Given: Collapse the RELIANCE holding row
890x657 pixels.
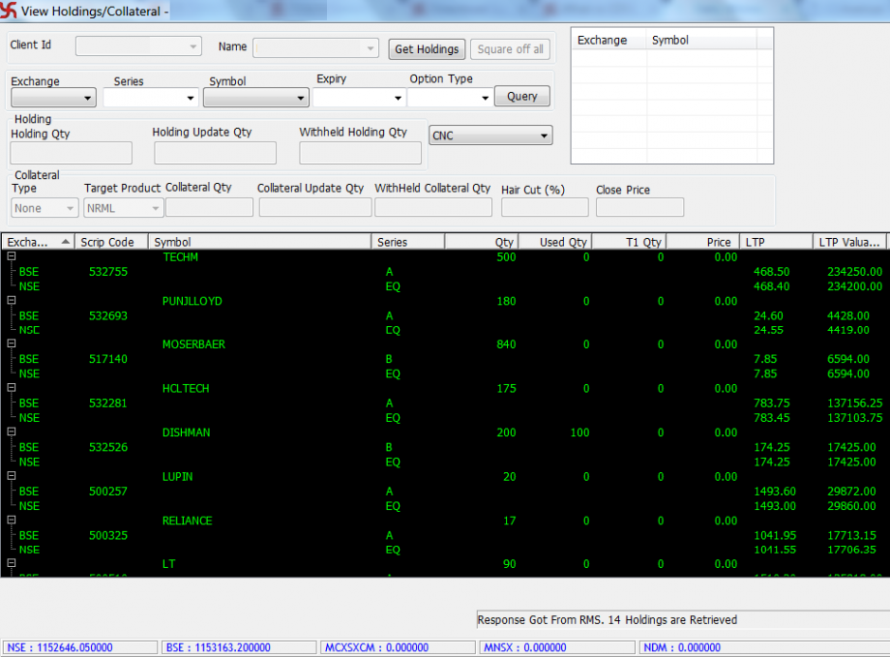Looking at the screenshot, I should point(12,520).
